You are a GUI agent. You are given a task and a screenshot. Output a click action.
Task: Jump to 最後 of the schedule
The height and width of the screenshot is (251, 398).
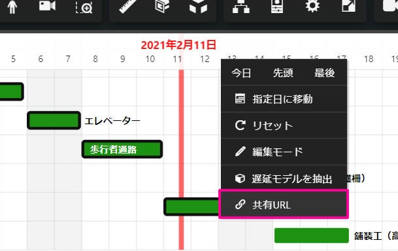pyautogui.click(x=325, y=73)
